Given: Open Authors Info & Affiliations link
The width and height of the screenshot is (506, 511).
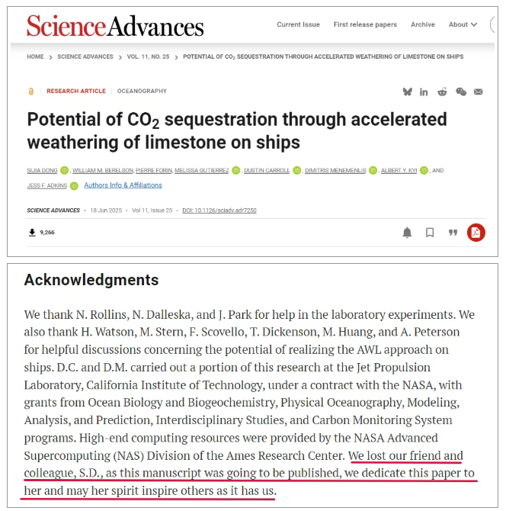Looking at the screenshot, I should tap(123, 185).
